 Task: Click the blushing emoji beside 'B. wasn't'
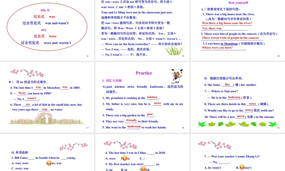coord(242,168)
